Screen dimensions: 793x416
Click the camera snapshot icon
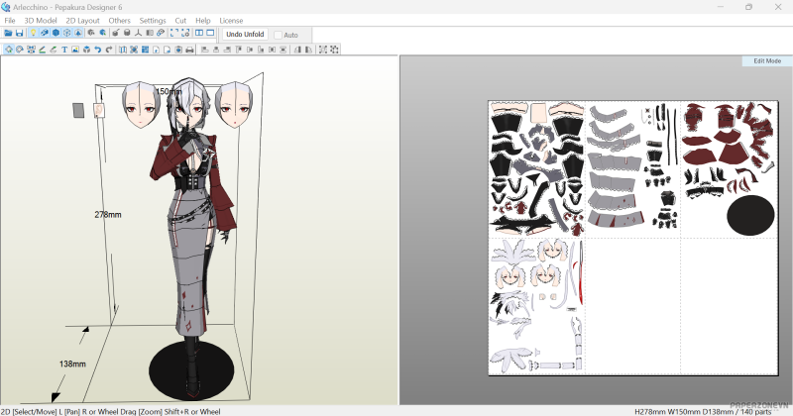[178, 50]
